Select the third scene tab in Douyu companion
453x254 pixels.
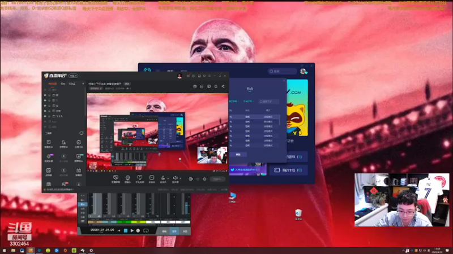point(72,84)
